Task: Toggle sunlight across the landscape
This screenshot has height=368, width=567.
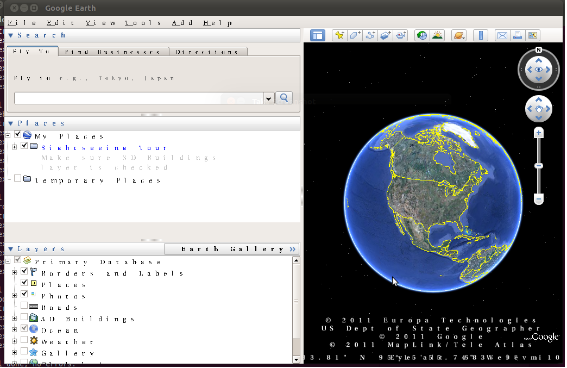Action: 438,35
